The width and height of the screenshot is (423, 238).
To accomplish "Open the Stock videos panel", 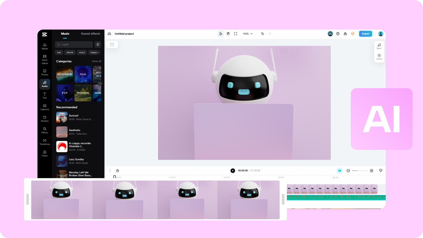I will point(45,60).
